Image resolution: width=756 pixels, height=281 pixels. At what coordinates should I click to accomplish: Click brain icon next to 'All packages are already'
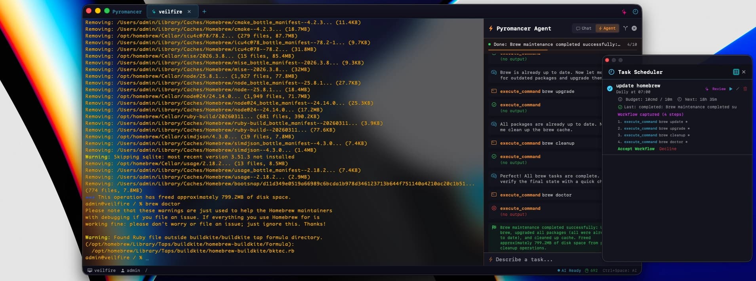pyautogui.click(x=494, y=124)
